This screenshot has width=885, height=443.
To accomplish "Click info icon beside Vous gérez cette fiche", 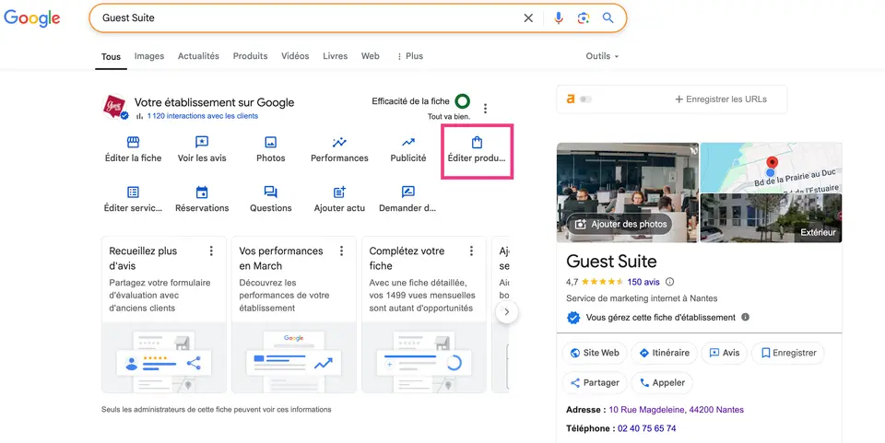I will point(746,318).
